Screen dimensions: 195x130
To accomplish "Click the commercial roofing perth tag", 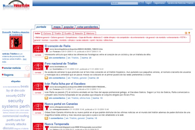I will (x=16, y=118).
